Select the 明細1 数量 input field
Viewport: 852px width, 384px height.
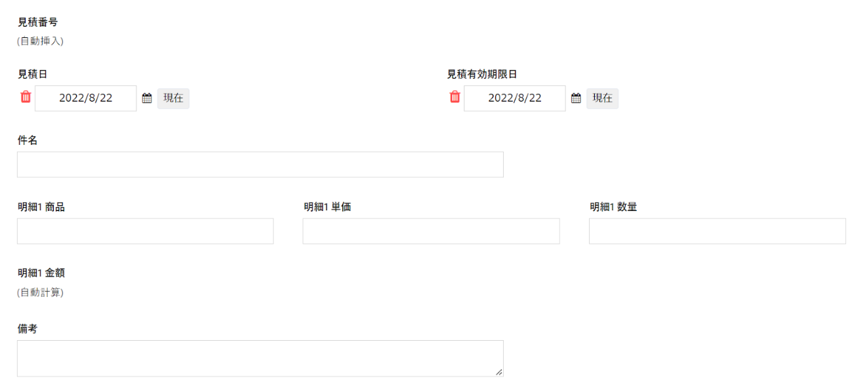click(717, 231)
